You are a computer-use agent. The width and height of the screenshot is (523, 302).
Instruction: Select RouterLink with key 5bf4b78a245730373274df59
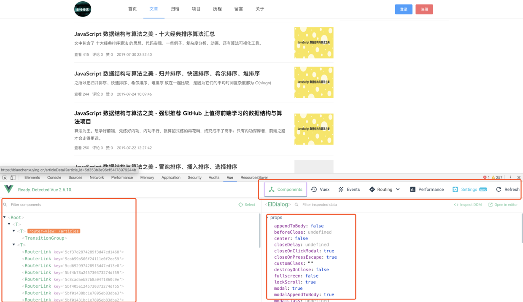point(73,273)
